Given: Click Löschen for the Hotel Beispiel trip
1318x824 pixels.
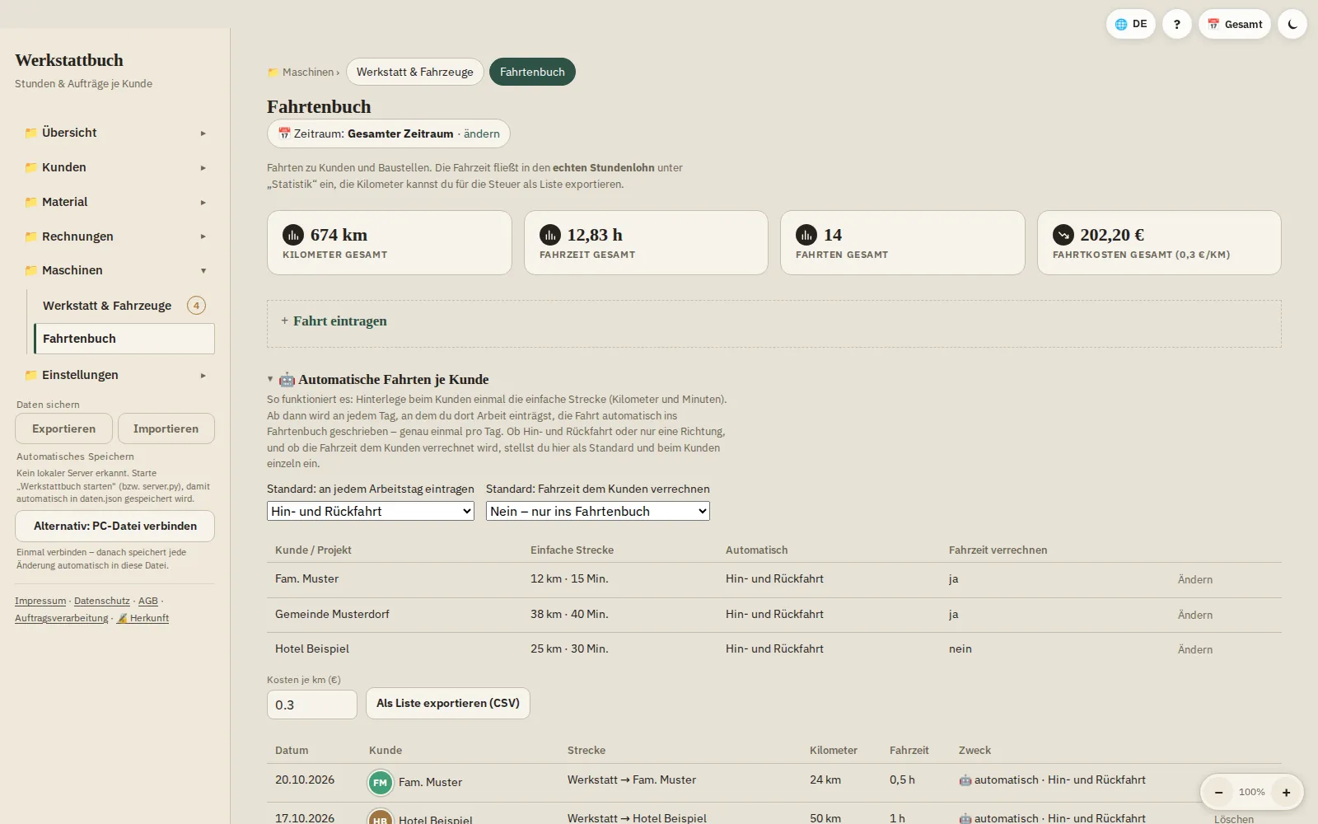Looking at the screenshot, I should tap(1234, 819).
